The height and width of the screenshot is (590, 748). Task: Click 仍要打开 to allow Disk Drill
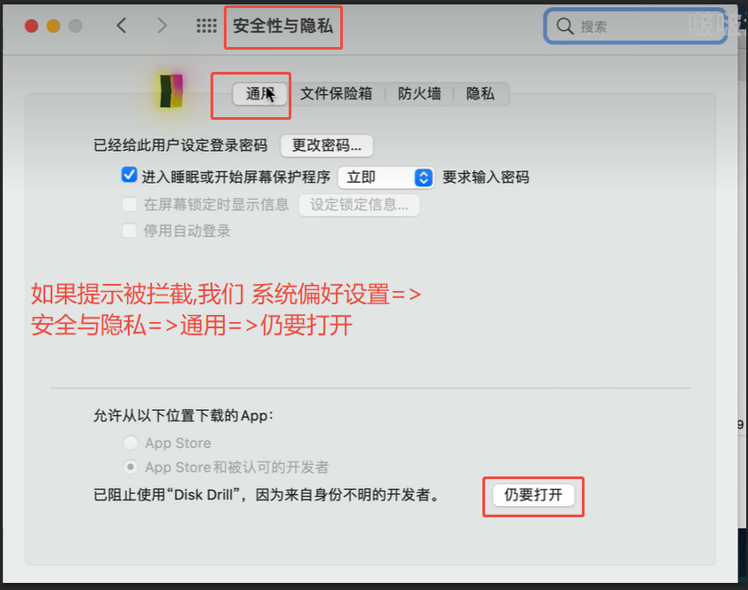[x=533, y=495]
